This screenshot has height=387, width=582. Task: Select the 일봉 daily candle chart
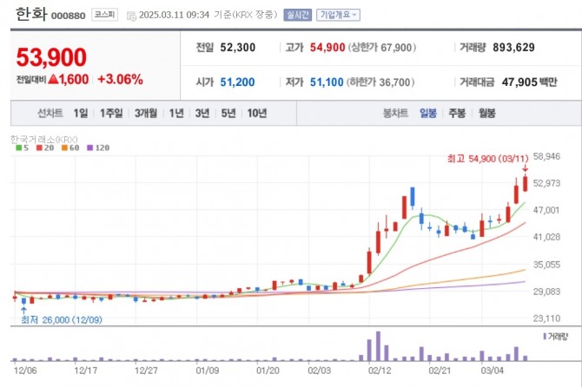pos(428,113)
